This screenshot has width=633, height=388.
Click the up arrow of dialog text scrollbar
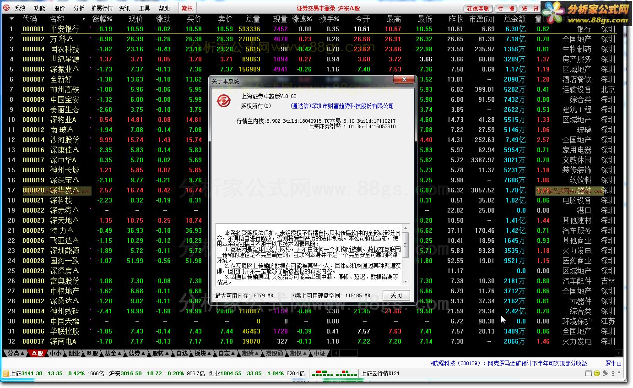(x=405, y=228)
